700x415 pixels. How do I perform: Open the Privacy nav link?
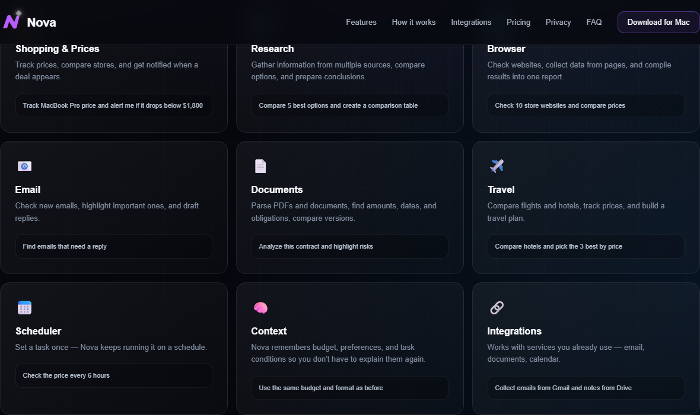point(558,22)
